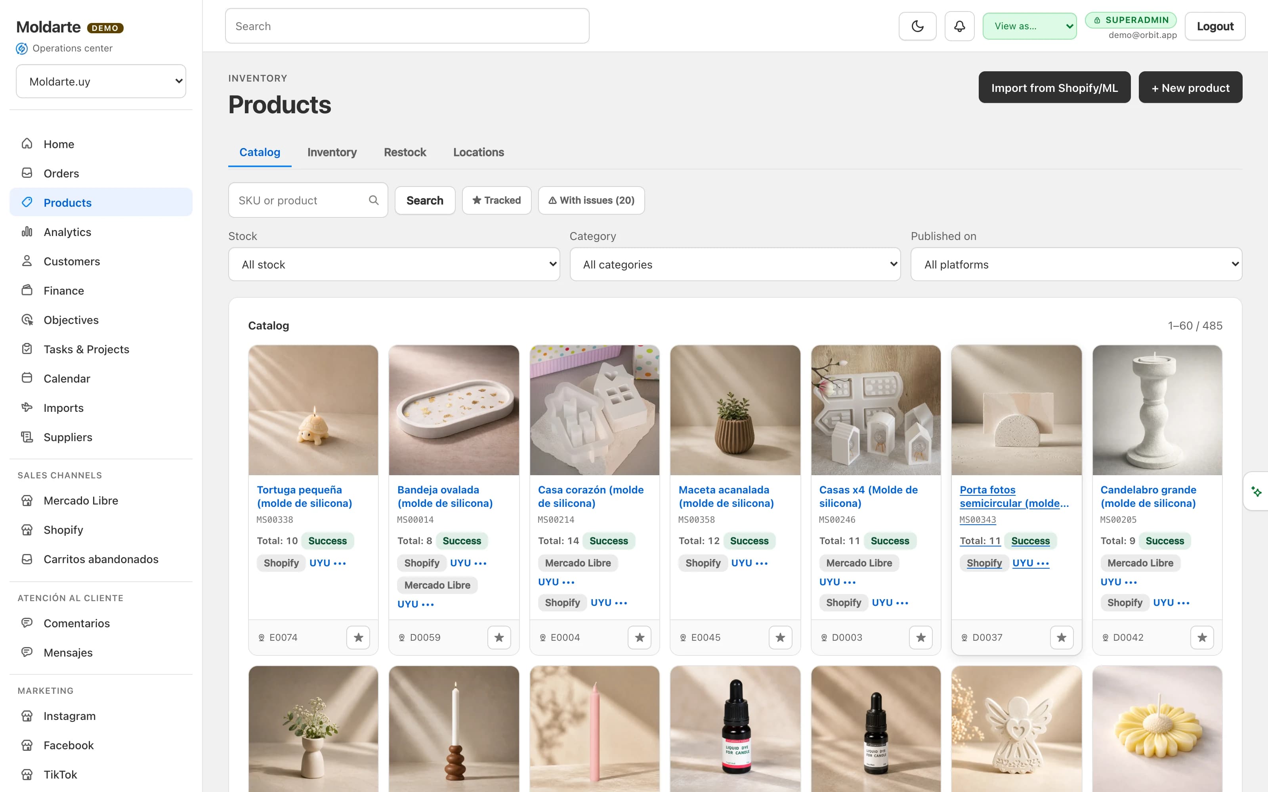Screen dimensions: 1268x792
Task: Select Products in the sidebar
Action: pyautogui.click(x=101, y=202)
